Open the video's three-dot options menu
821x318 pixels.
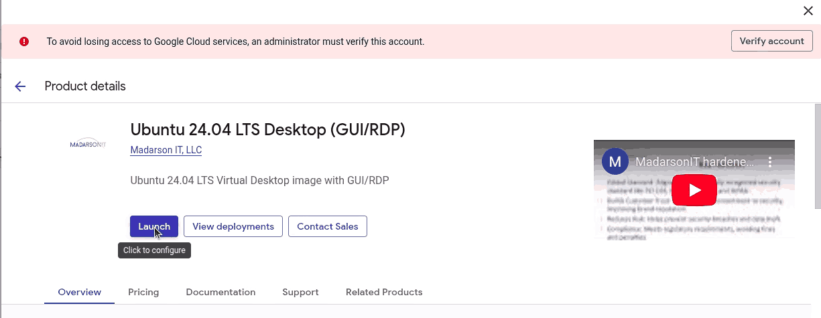point(770,162)
